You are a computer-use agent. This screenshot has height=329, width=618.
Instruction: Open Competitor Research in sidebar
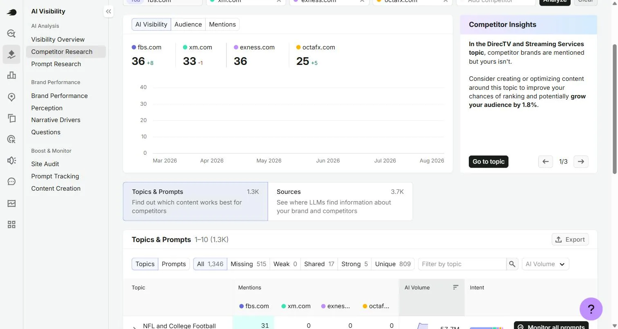pyautogui.click(x=65, y=52)
